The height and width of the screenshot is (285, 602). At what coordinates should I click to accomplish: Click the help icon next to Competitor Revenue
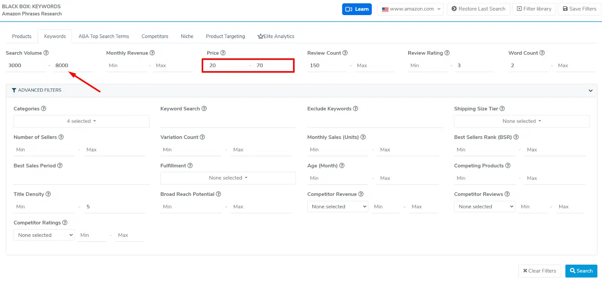[x=361, y=194]
